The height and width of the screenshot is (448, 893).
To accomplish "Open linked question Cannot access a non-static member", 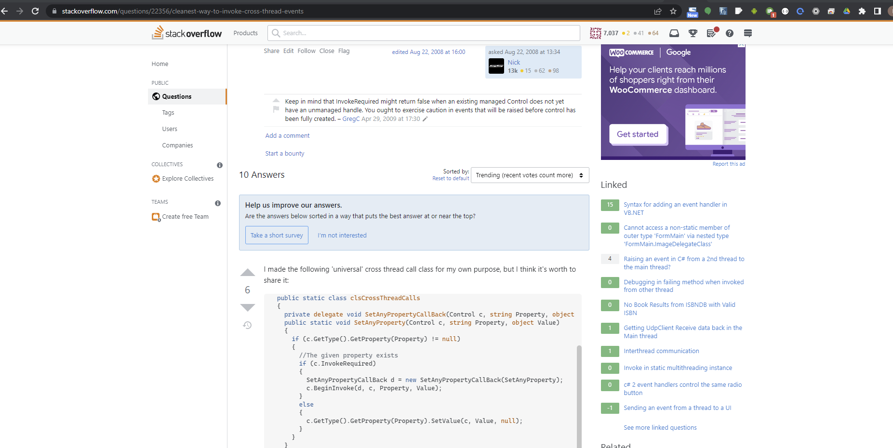I will 677,236.
